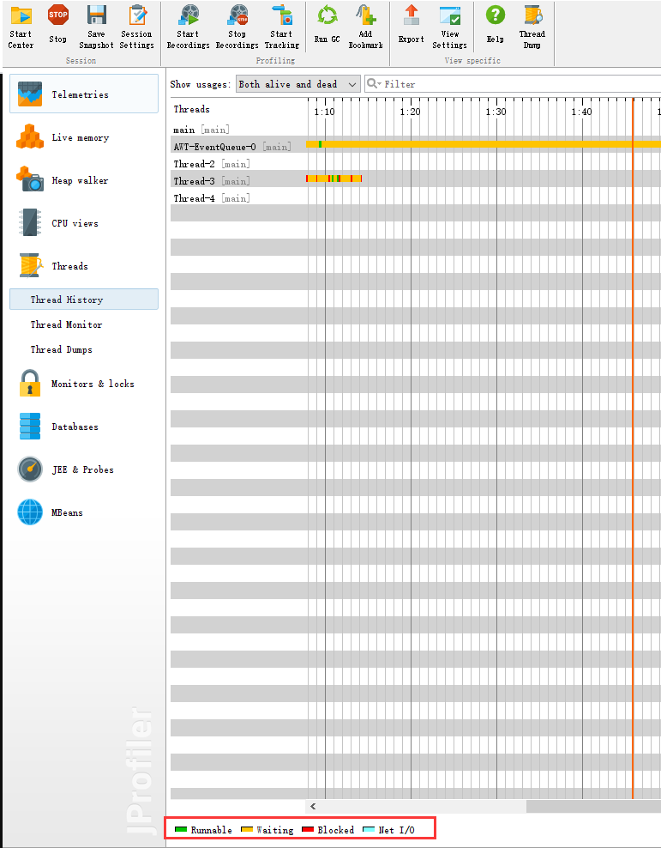Open the filter field search options
Image resolution: width=661 pixels, height=848 pixels.
[373, 85]
